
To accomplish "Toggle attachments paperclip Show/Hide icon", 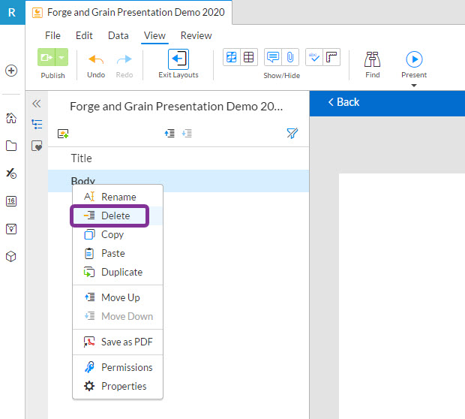I will tap(290, 57).
